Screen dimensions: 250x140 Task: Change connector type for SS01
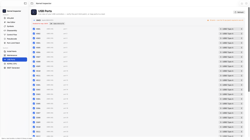[x=231, y=85]
